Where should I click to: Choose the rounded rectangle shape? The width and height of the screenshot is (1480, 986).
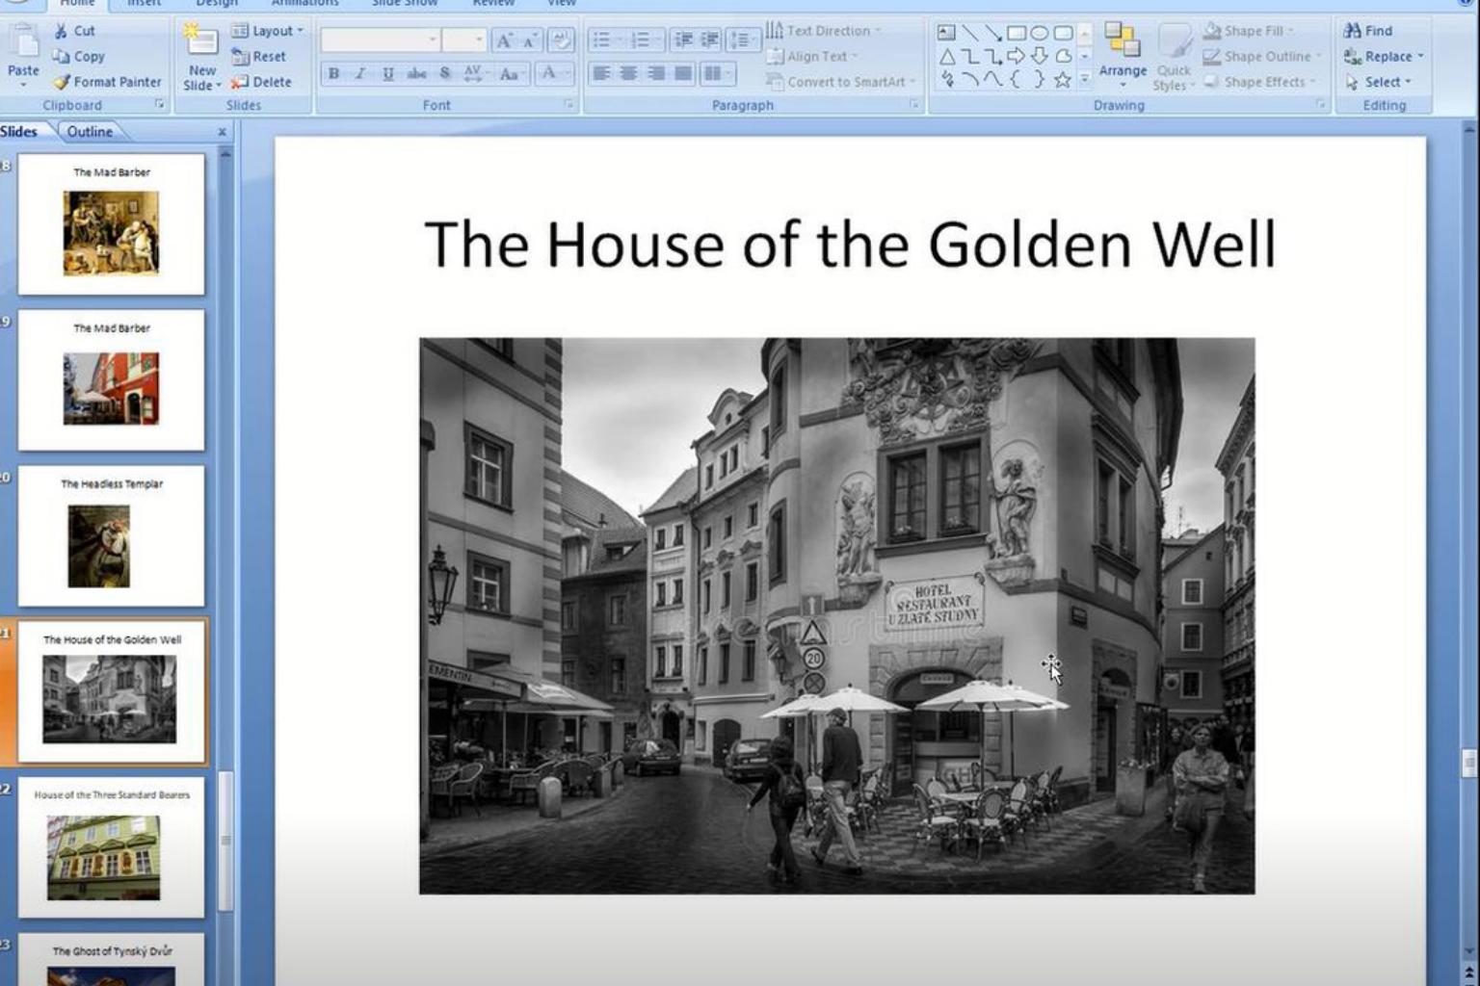point(1063,32)
